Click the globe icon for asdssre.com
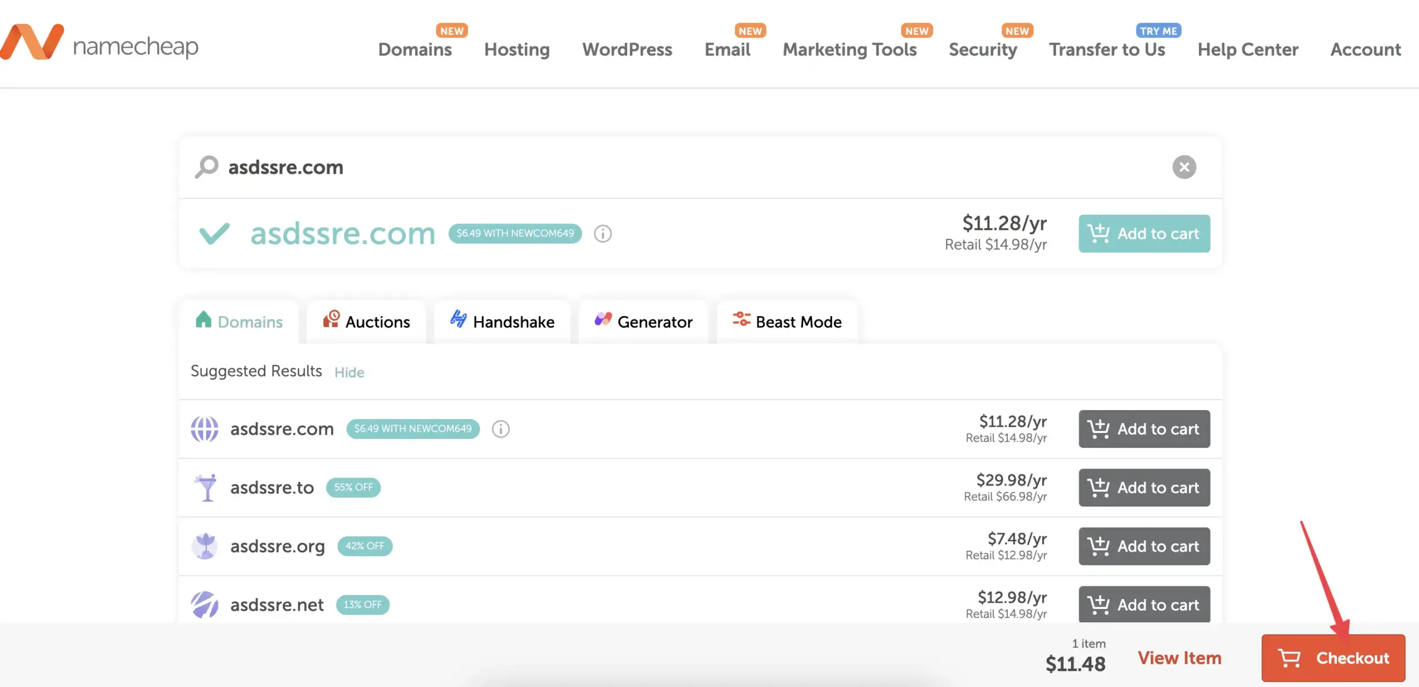 click(205, 429)
